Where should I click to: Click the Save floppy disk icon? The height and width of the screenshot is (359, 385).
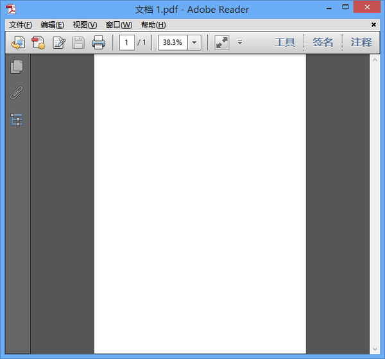78,42
